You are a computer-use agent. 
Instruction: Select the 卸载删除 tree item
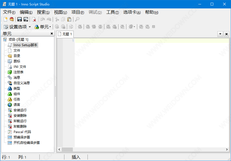tap(20, 127)
